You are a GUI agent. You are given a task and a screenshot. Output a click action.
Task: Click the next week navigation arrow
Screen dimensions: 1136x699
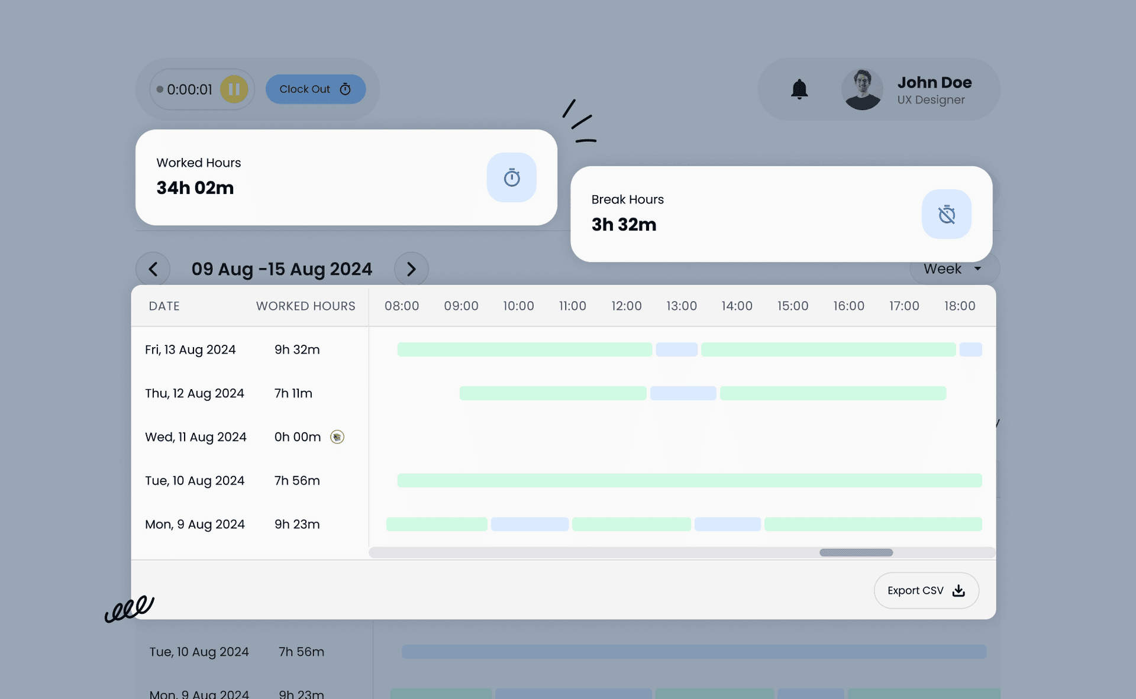410,268
